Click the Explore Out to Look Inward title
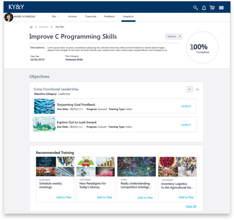The width and height of the screenshot is (234, 220). [x=77, y=122]
